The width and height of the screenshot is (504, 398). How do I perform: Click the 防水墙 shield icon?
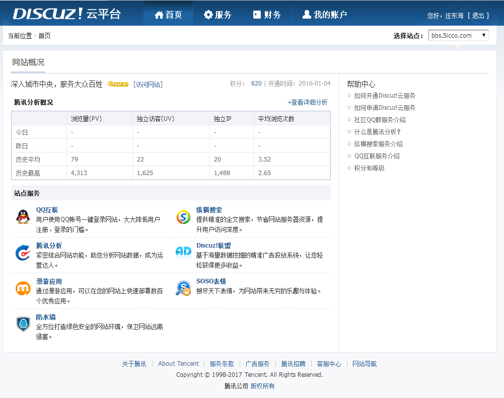(x=23, y=324)
